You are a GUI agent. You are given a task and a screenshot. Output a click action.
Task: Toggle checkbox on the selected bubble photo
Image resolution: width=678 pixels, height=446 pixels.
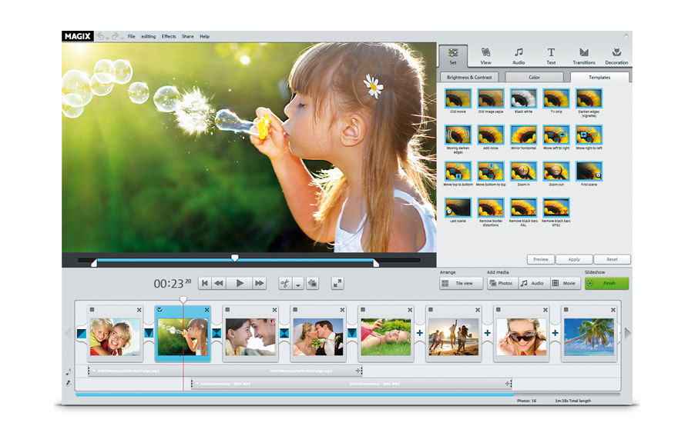pyautogui.click(x=160, y=310)
